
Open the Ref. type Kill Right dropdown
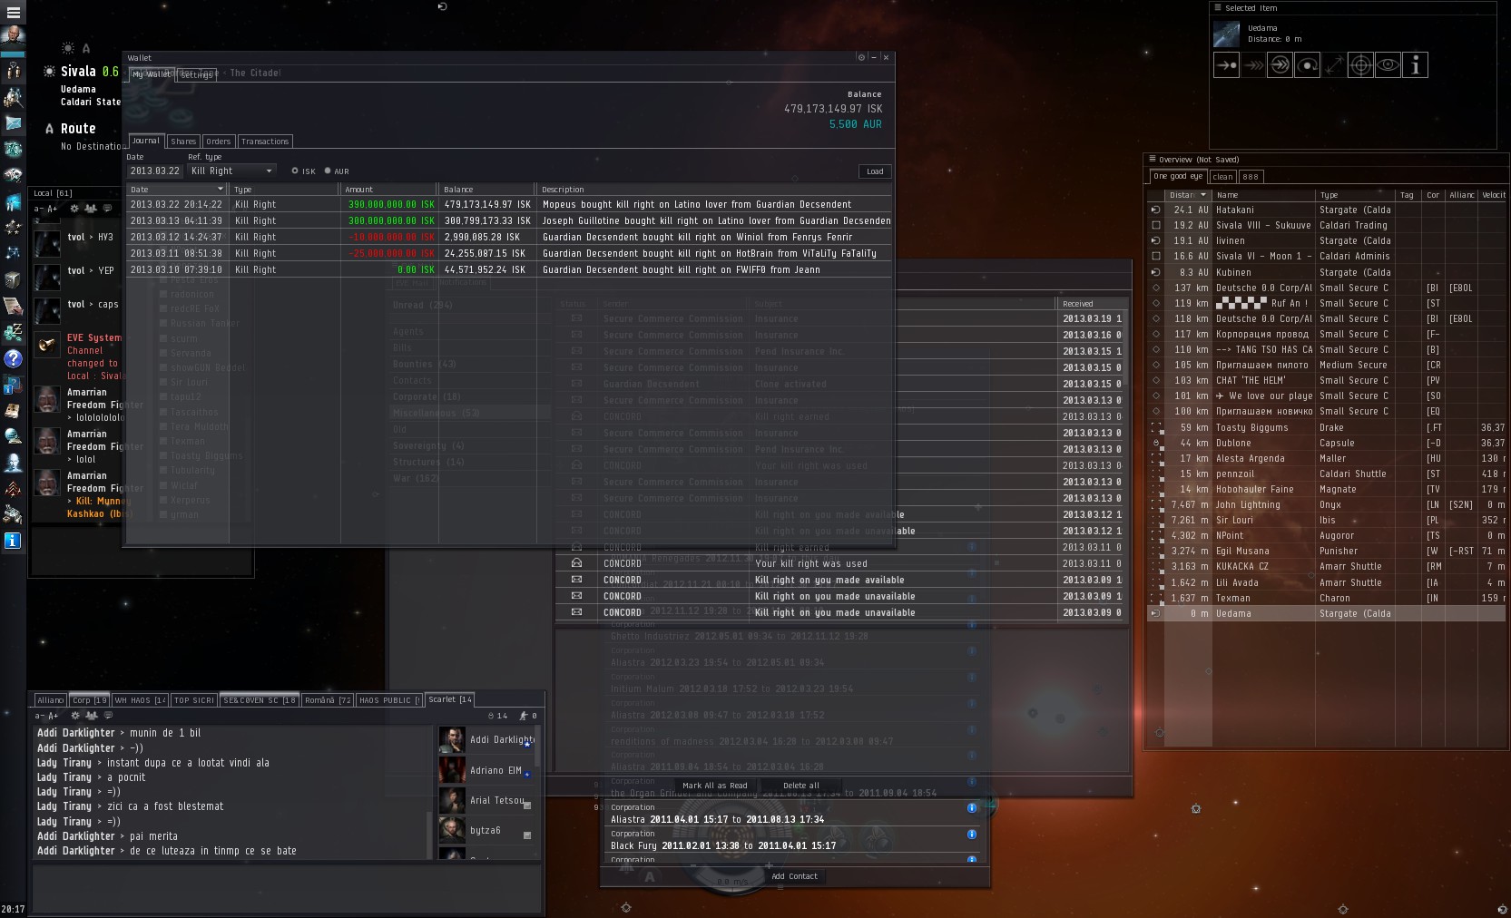231,171
